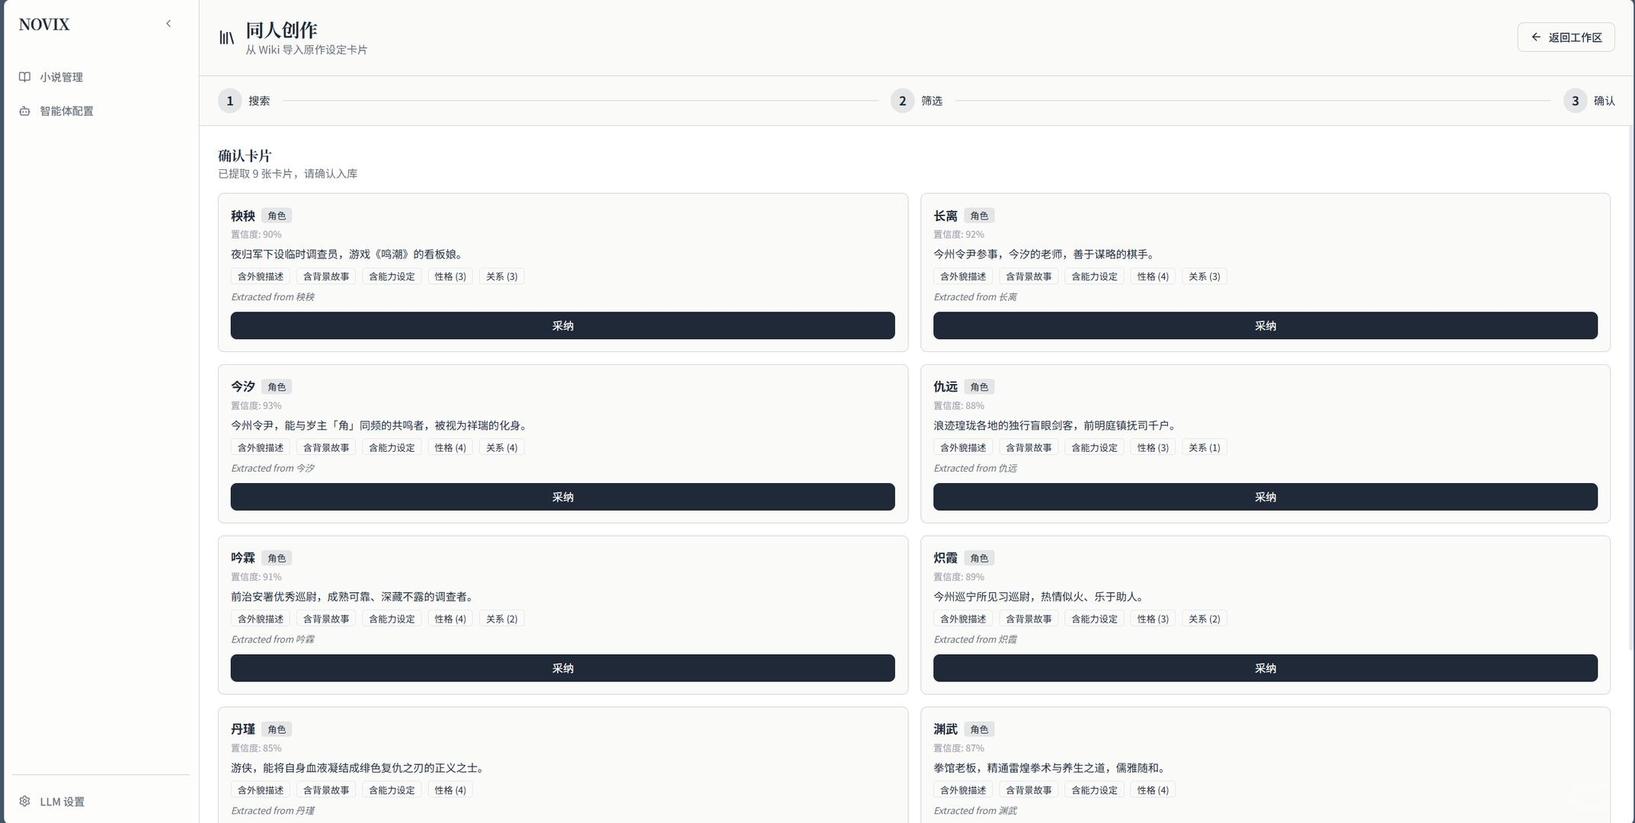This screenshot has height=823, width=1635.
Task: Adopt the 长离 card with 采纳
Action: click(x=1265, y=325)
